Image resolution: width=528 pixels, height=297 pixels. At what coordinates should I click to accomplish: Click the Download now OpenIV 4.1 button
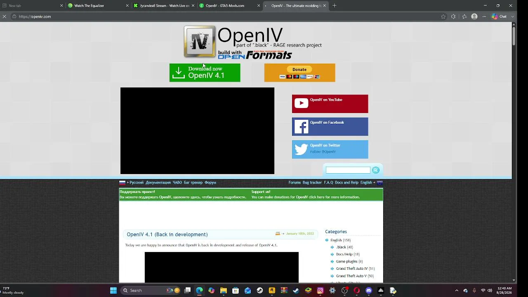205,73
